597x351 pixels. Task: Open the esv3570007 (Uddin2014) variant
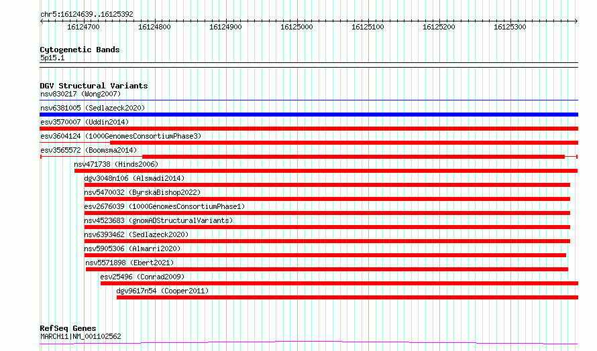85,122
